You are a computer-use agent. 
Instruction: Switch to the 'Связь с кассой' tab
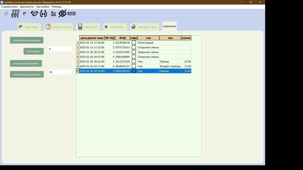59,27
